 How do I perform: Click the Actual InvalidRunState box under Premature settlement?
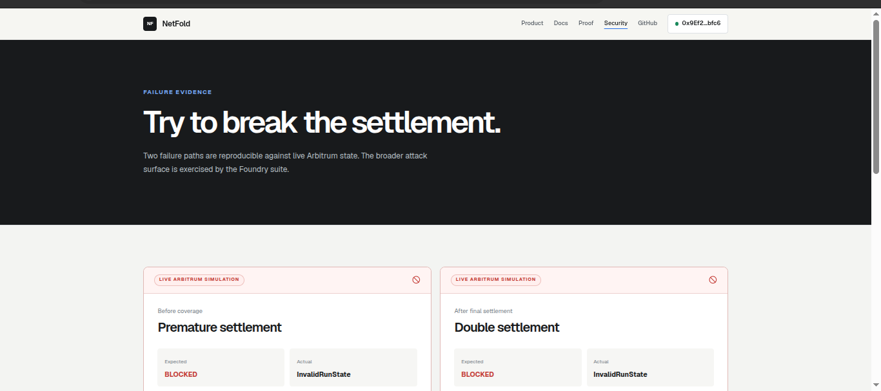pos(353,368)
